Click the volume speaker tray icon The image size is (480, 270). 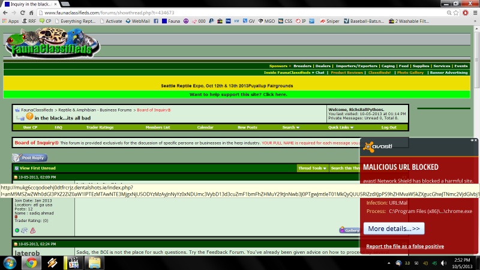pyautogui.click(x=443, y=263)
